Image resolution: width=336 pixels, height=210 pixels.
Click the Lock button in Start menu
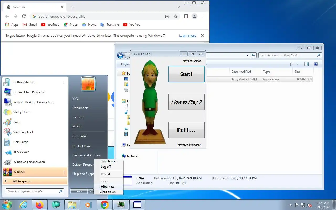click(x=79, y=191)
